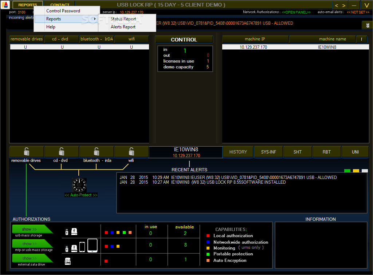
Task: Click the CONTROL panel header
Action: pyautogui.click(x=184, y=40)
